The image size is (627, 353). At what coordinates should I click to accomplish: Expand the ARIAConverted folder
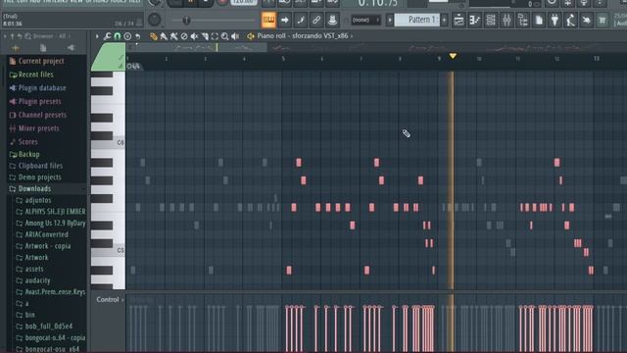pyautogui.click(x=46, y=234)
